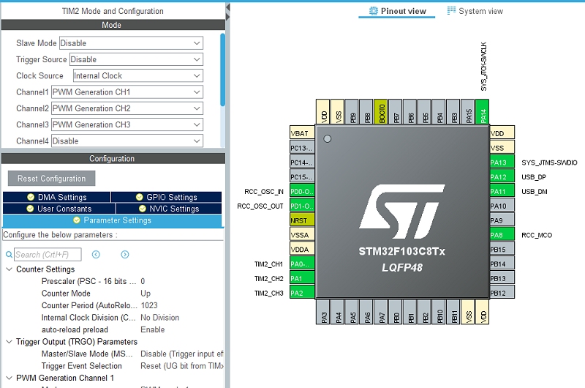Viewport: 585px width, 388px height.
Task: Click green PA8 pin labeled RCC_MCO
Action: 502,235
